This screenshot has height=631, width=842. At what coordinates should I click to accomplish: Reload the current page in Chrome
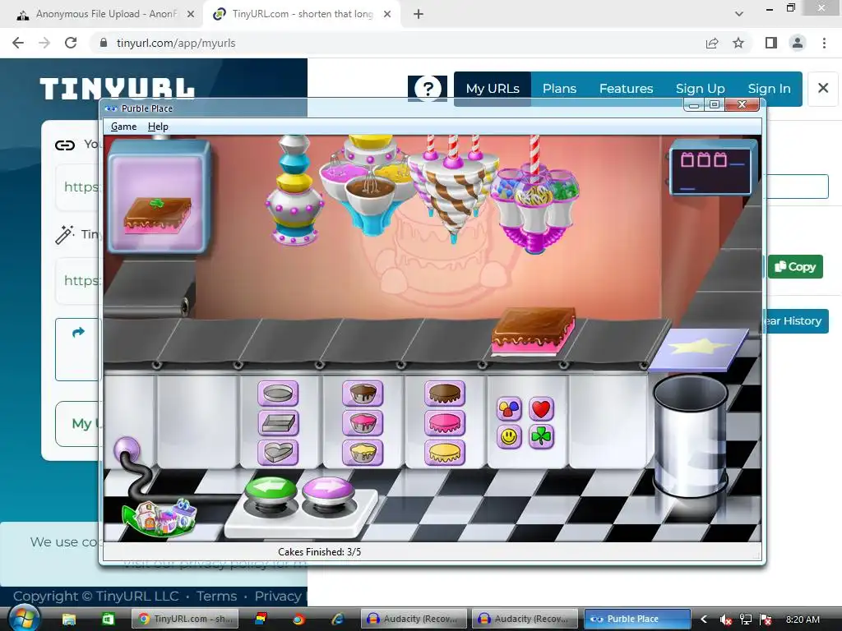71,43
